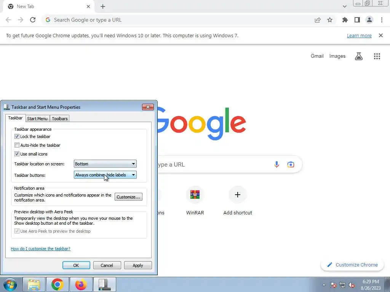Viewport: 390px width, 292px height.
Task: Click the Customize Chrome button
Action: click(x=353, y=265)
